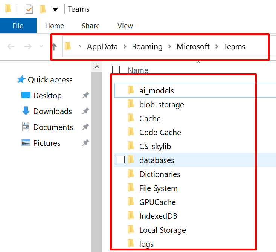The image size is (276, 252).
Task: Switch to the View ribbon tab
Action: 125,26
